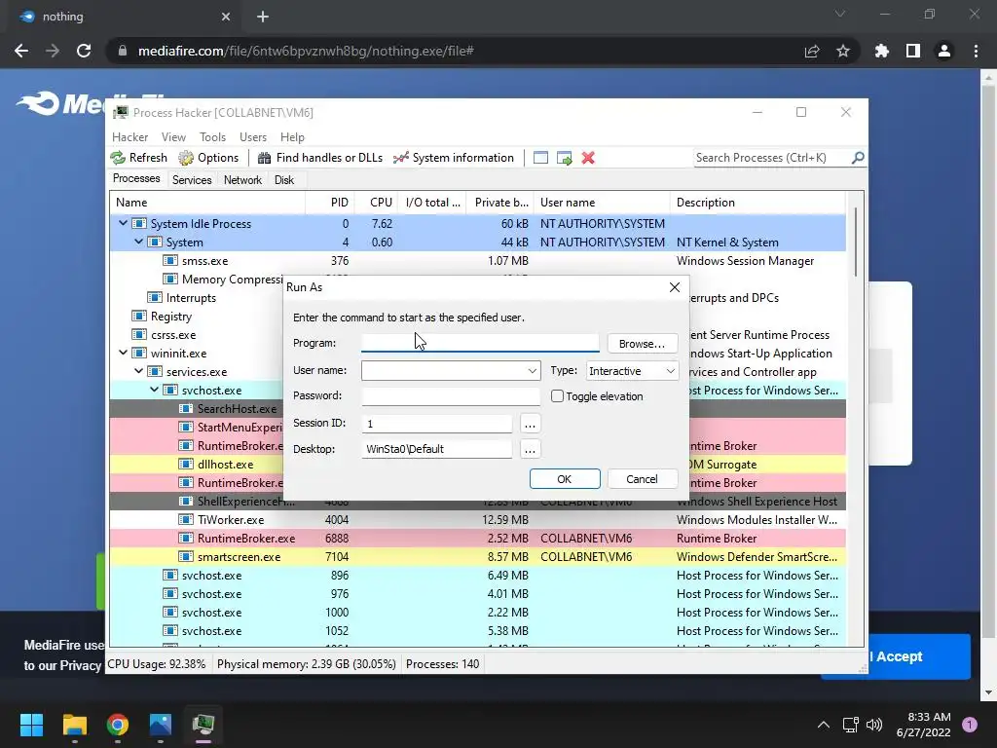The height and width of the screenshot is (748, 997).
Task: Click the Password input field
Action: [451, 395]
